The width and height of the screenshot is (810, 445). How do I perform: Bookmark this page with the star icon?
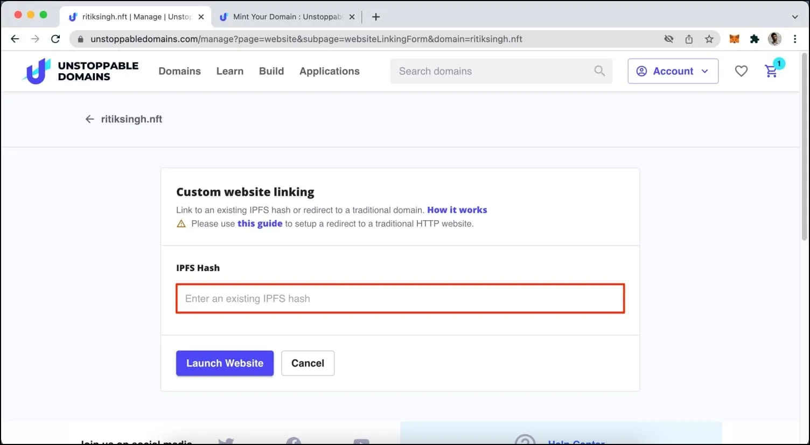click(709, 39)
